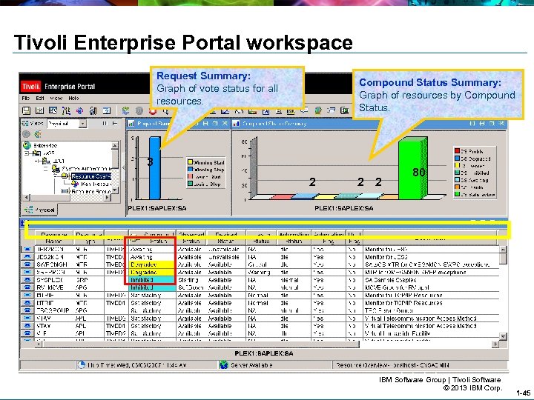This screenshot has height=400, width=534.
Task: Click the Problem red swatch in the Compound Status legend
Action: tap(458, 151)
